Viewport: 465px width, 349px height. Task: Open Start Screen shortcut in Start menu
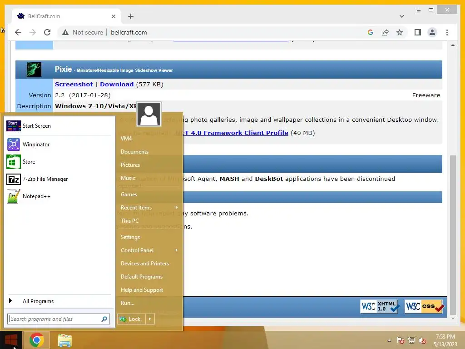click(x=59, y=126)
